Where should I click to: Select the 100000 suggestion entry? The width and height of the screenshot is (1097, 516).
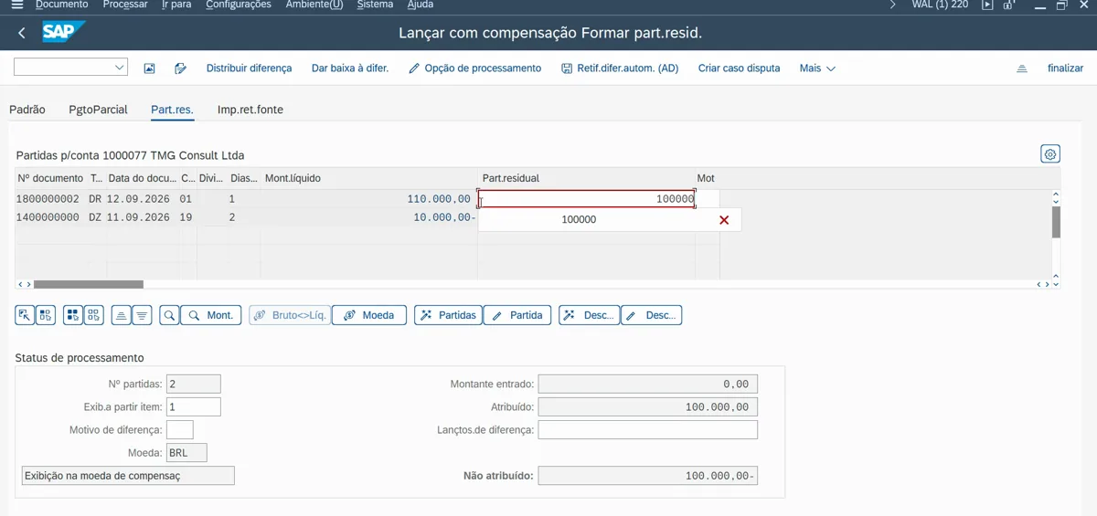coord(579,220)
